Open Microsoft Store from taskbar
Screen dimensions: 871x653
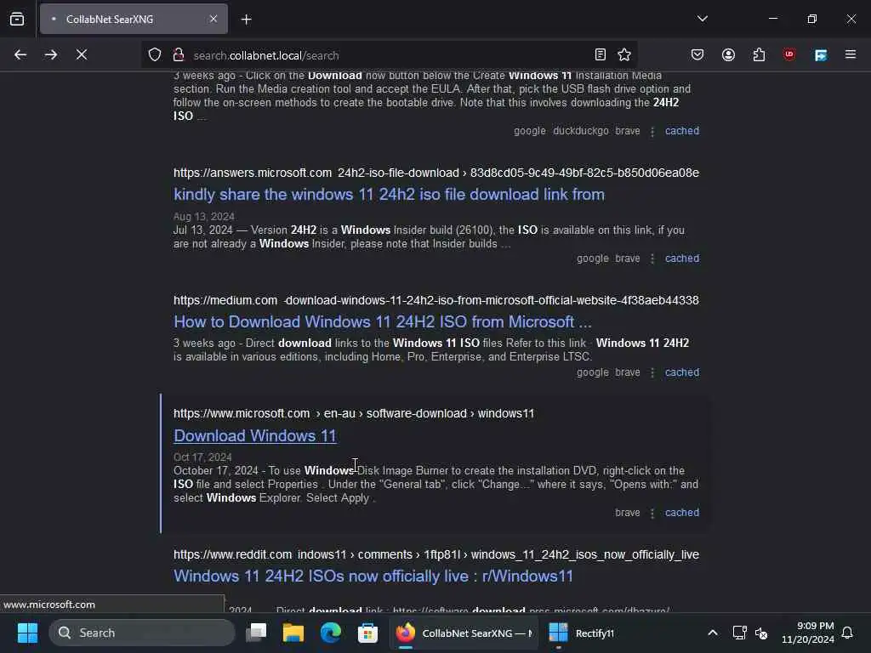[367, 633]
